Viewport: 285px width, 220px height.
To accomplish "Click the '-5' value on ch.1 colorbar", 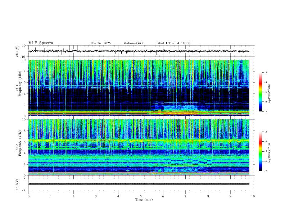I will [266, 92].
